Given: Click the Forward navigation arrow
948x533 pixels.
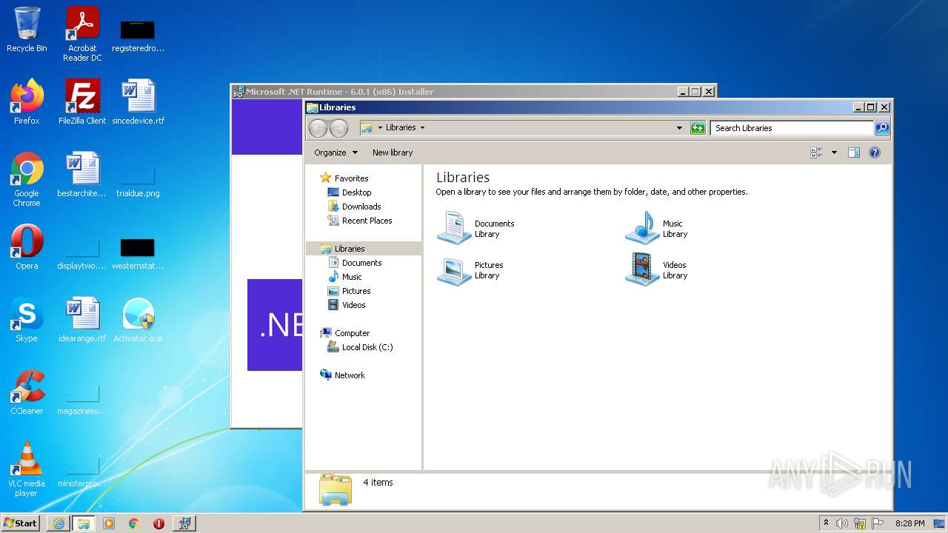Looking at the screenshot, I should coord(338,128).
